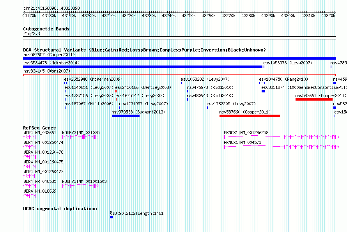Viewport: 347px width, 232px height.
Task: Click the PKNOX1|NM_001286258 gene model glyph
Action: [281, 137]
